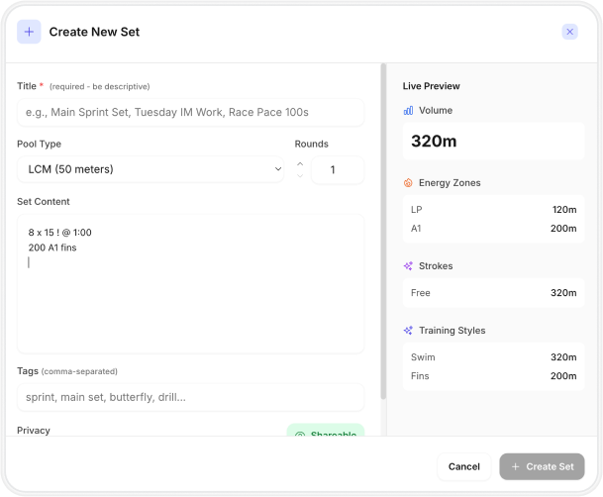Image resolution: width=603 pixels, height=497 pixels.
Task: Click the Training Styles sparkle icon
Action: (x=408, y=331)
